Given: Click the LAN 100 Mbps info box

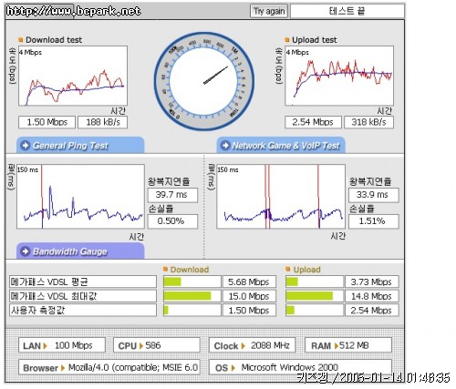Looking at the screenshot, I should pos(62,345).
